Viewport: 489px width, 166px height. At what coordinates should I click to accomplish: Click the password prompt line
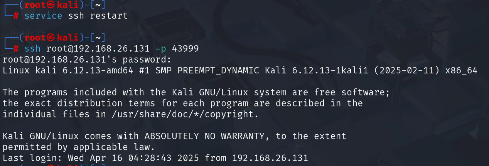(x=86, y=60)
